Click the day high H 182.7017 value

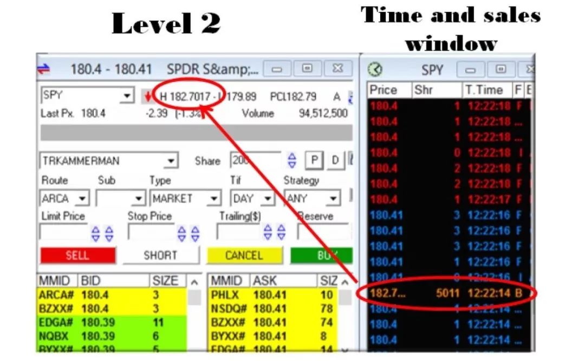coord(185,96)
